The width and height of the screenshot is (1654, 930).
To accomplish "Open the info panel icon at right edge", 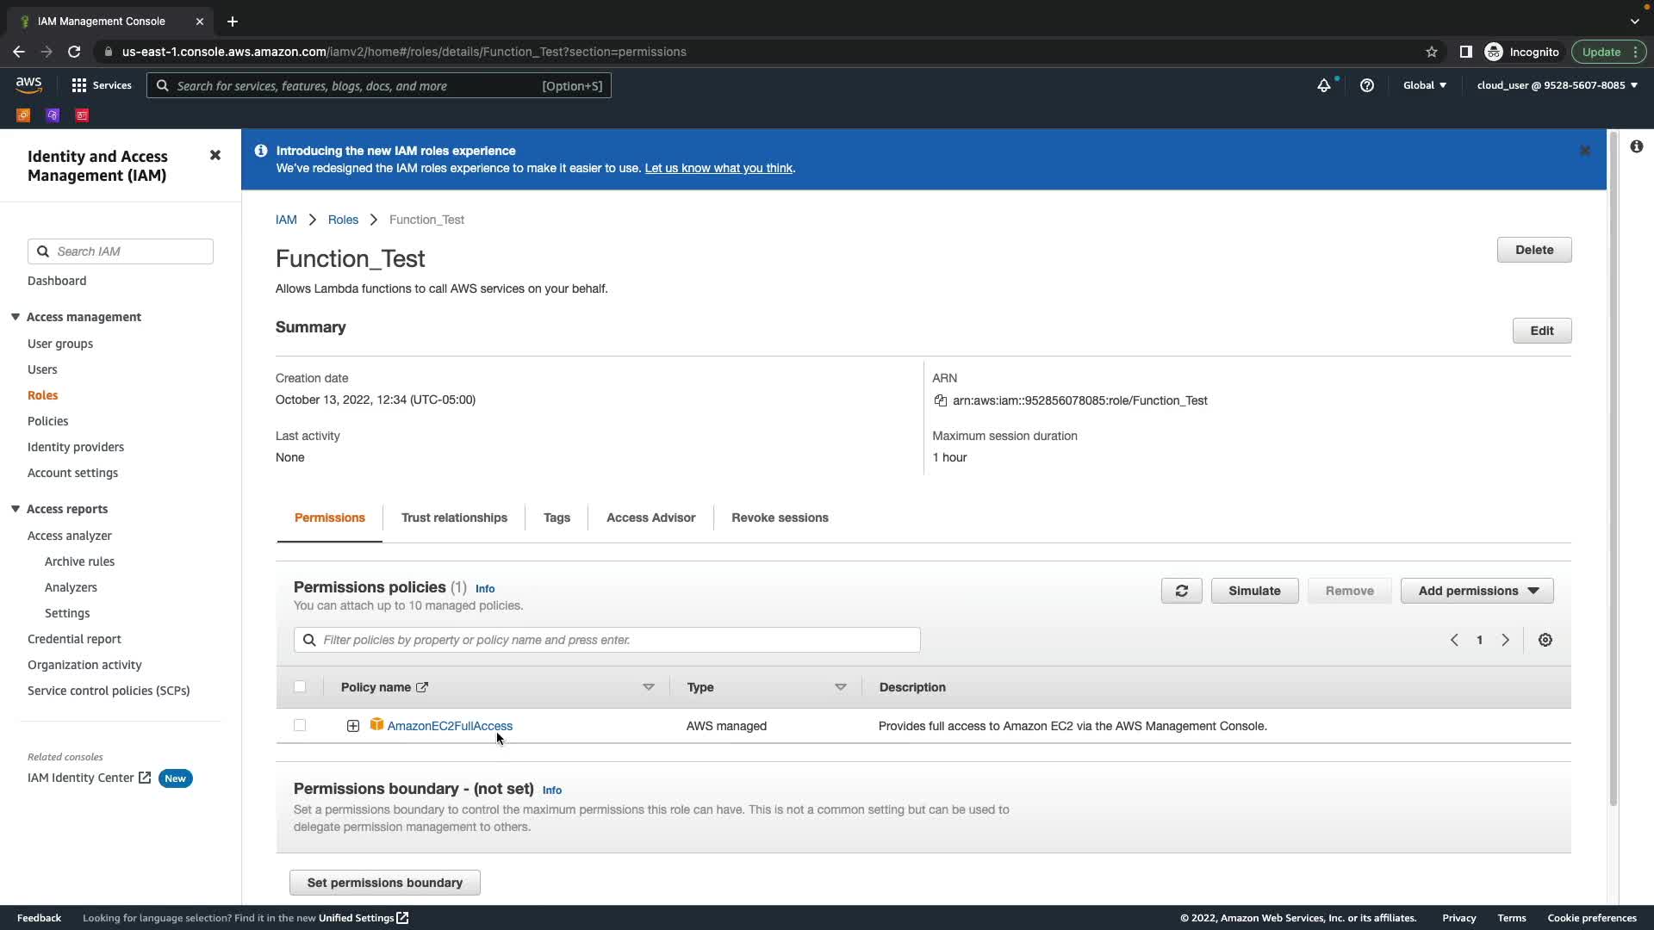I will pos(1636,146).
